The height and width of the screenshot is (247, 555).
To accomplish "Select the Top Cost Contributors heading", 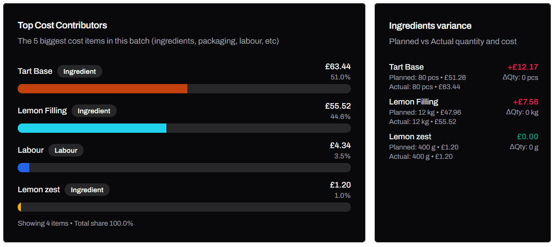I will [62, 26].
